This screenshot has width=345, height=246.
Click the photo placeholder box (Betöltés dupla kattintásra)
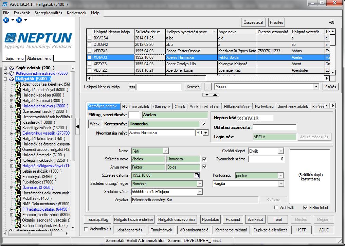coord(310,176)
